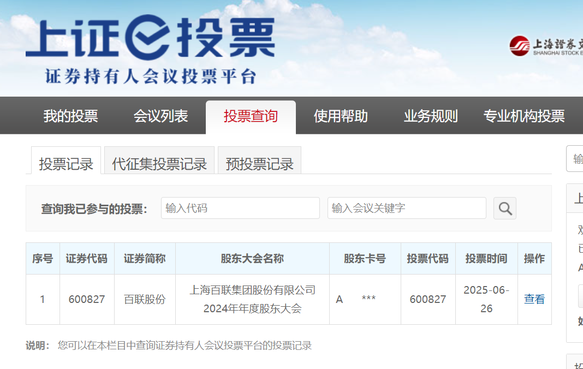This screenshot has height=369, width=583.
Task: Open 使用帮助 navigation item
Action: tap(341, 116)
